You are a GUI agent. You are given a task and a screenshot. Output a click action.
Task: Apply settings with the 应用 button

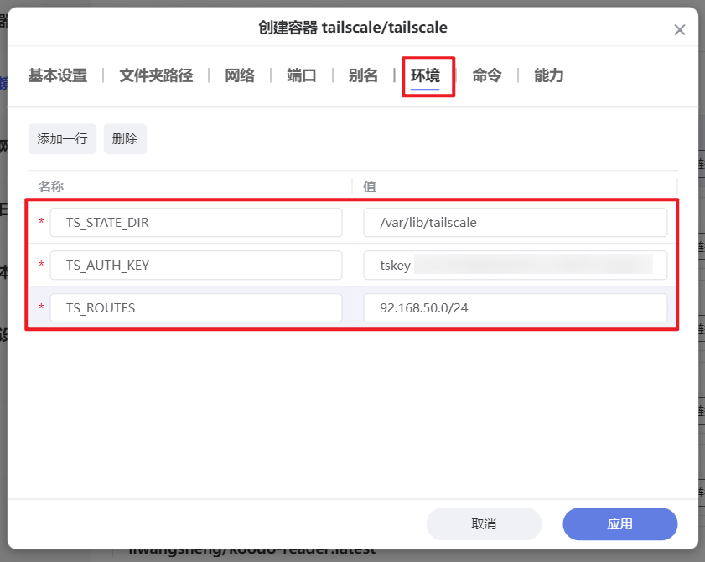pyautogui.click(x=619, y=523)
